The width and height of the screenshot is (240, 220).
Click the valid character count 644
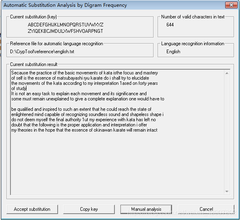click(x=170, y=25)
